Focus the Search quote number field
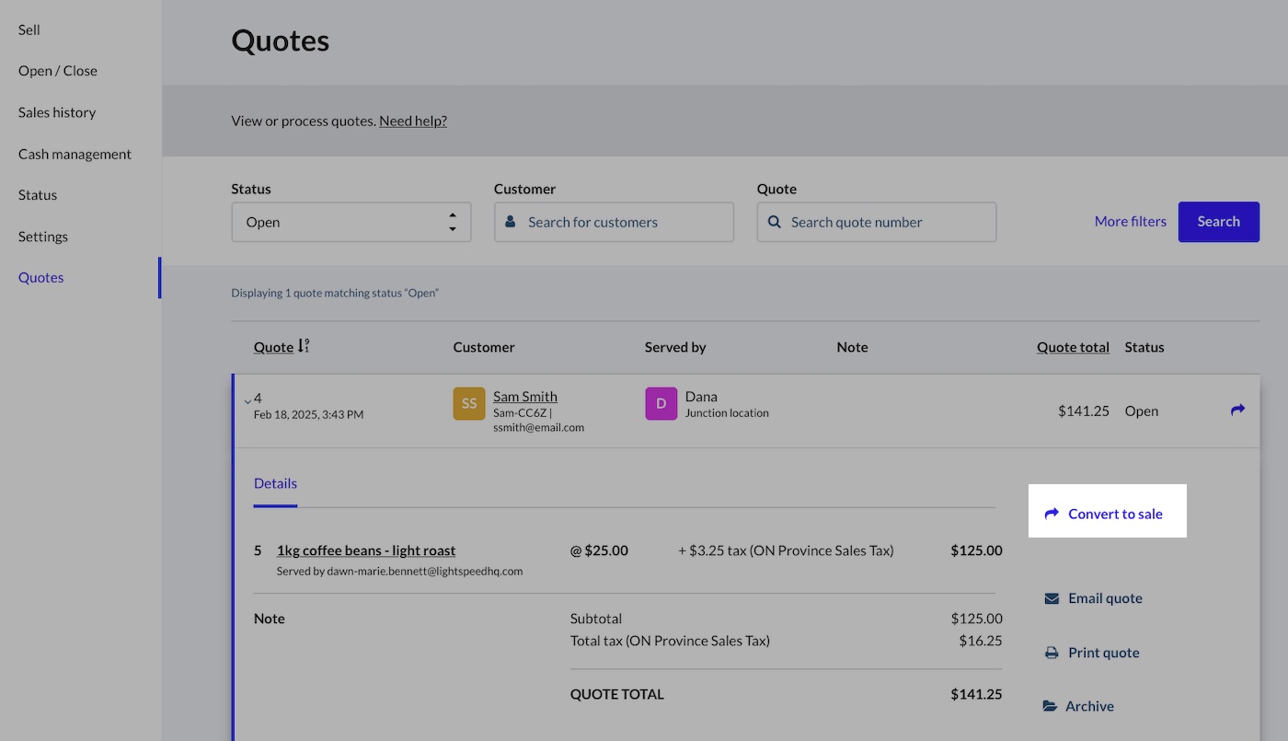The image size is (1288, 741). 876,222
